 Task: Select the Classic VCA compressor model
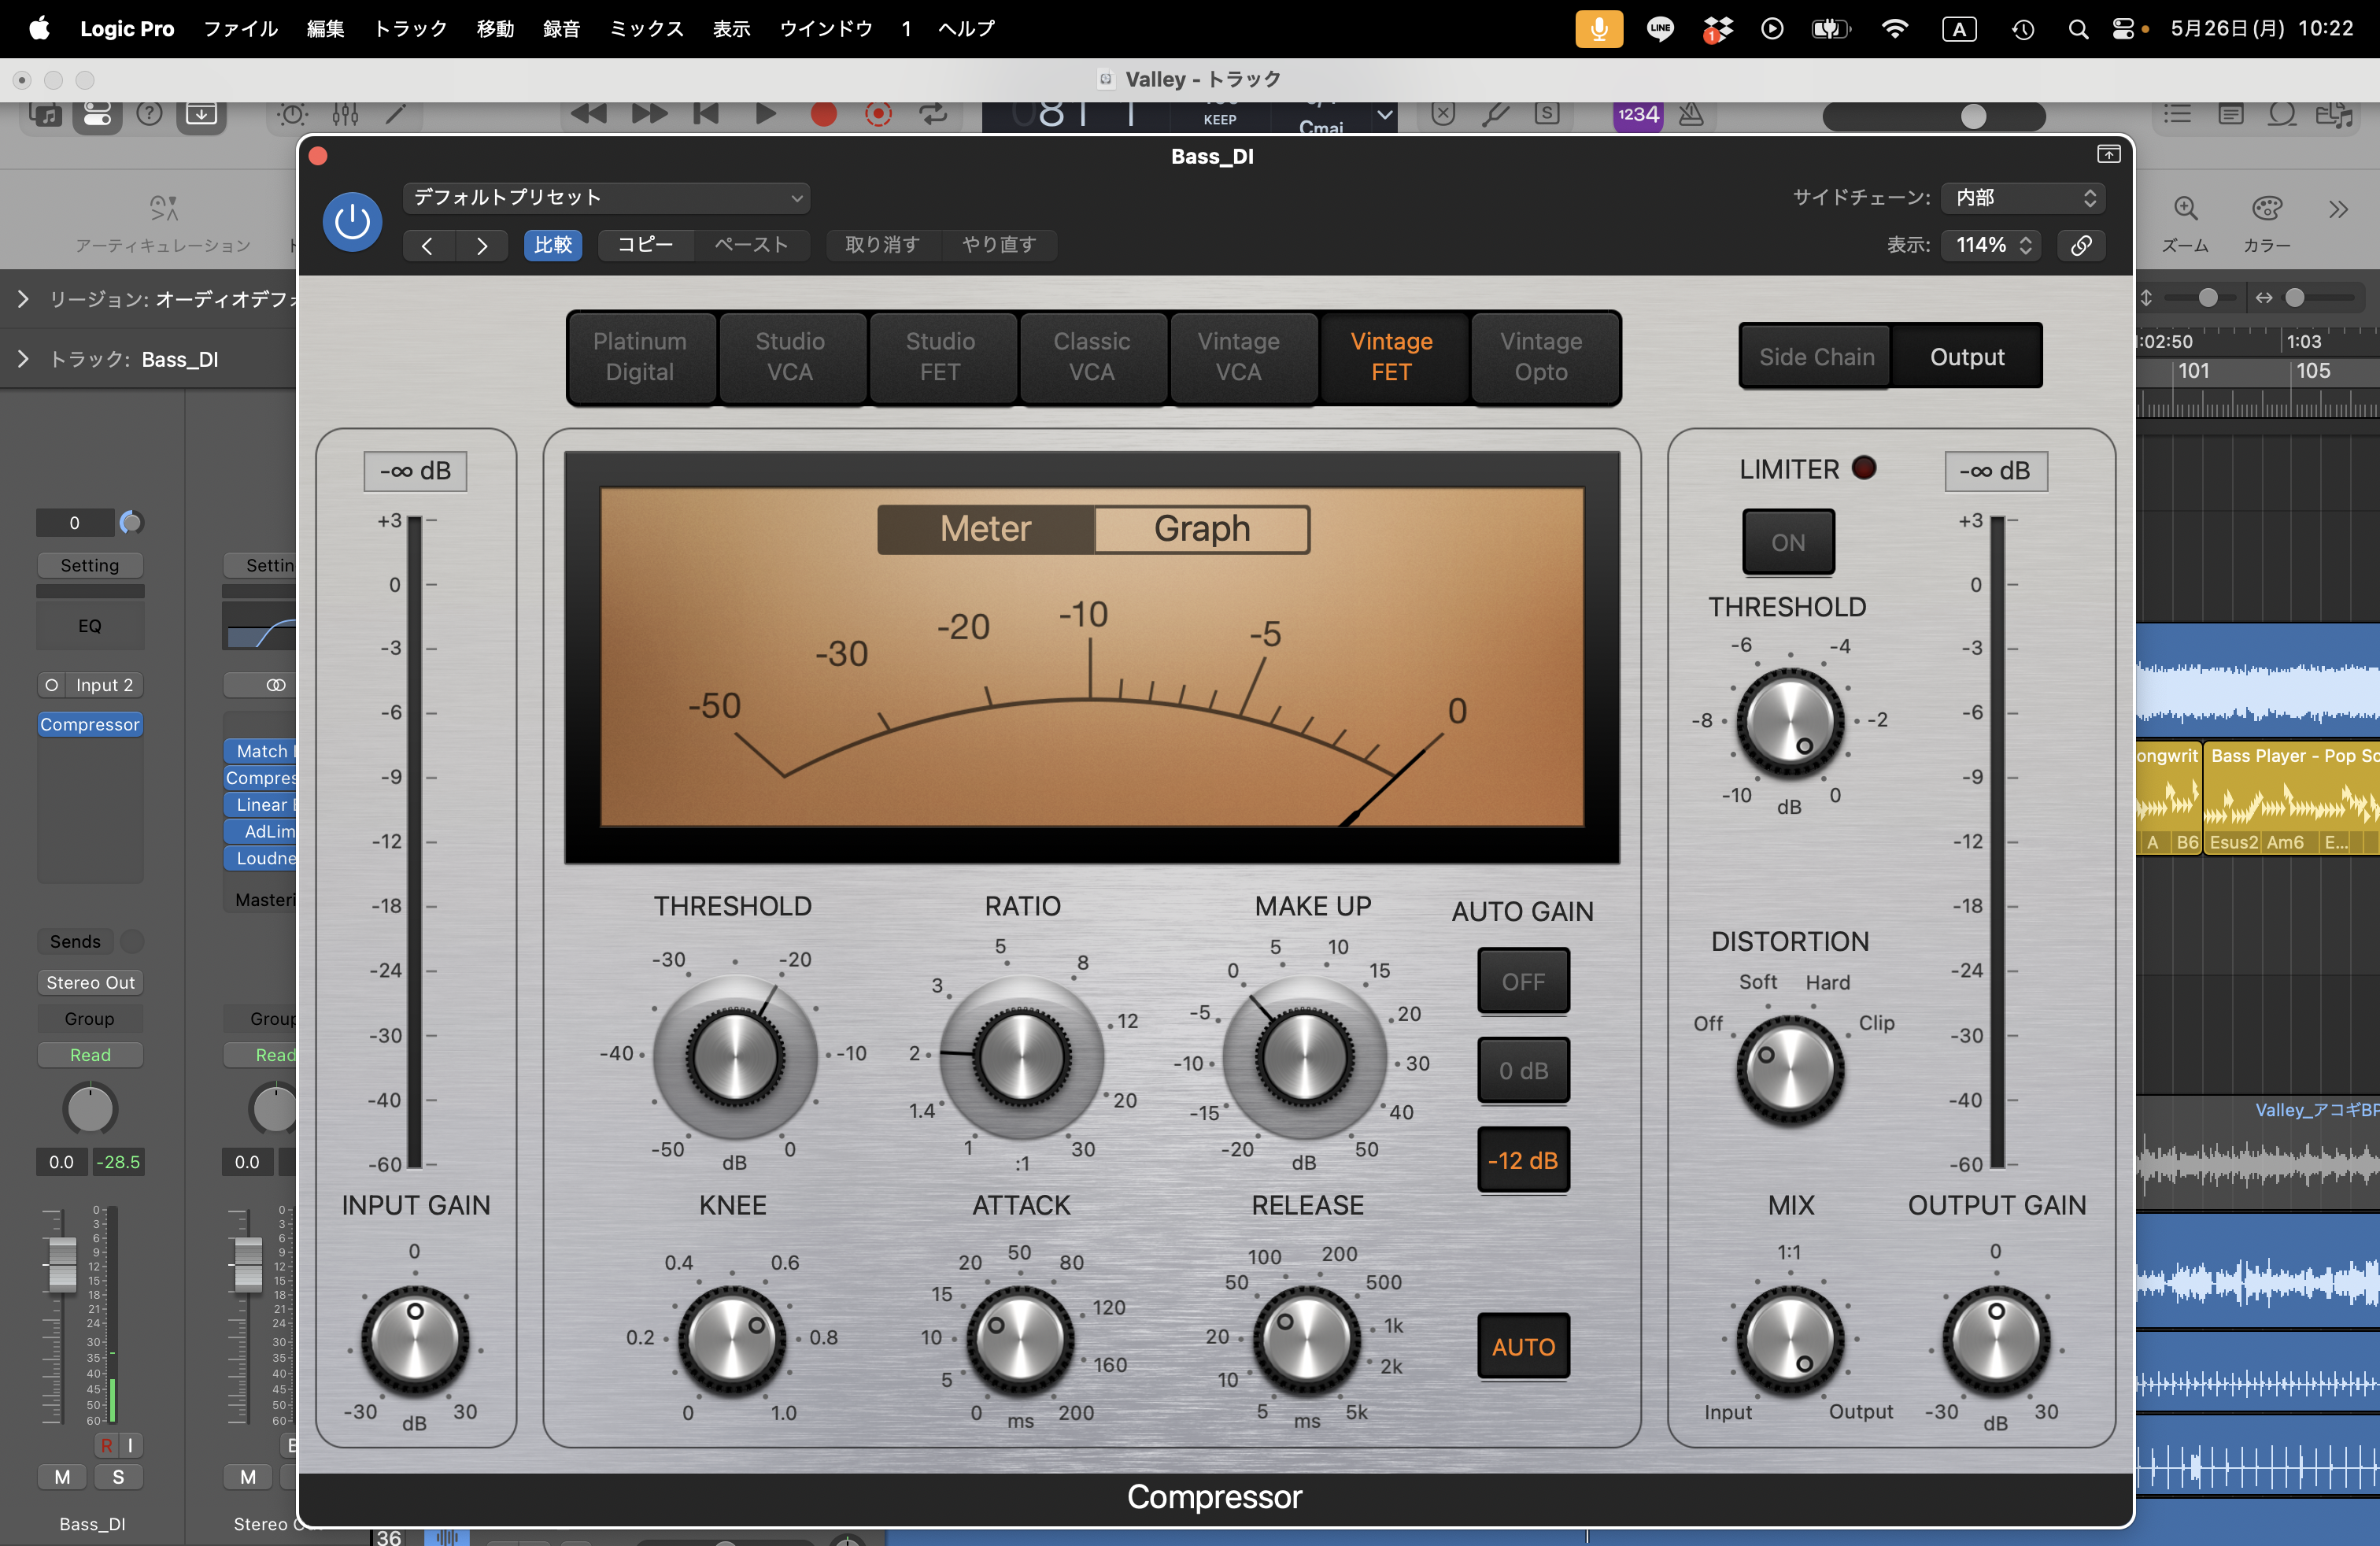click(x=1092, y=357)
